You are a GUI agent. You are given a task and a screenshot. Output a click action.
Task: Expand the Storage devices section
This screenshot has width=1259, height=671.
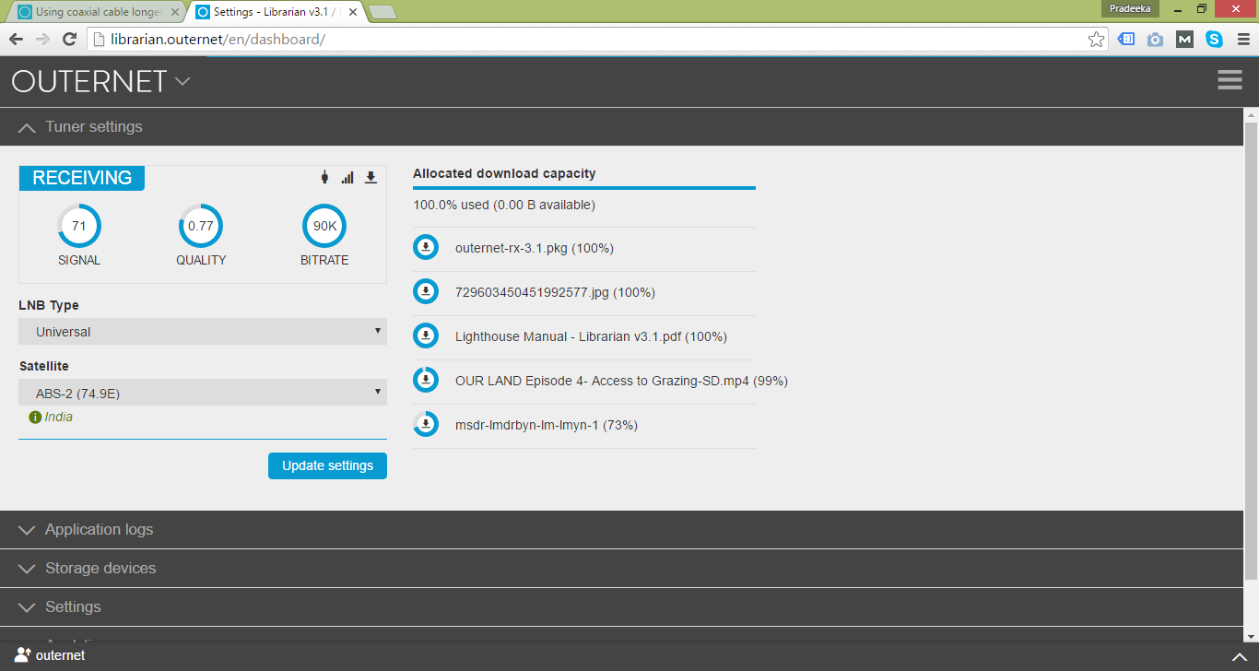point(621,568)
